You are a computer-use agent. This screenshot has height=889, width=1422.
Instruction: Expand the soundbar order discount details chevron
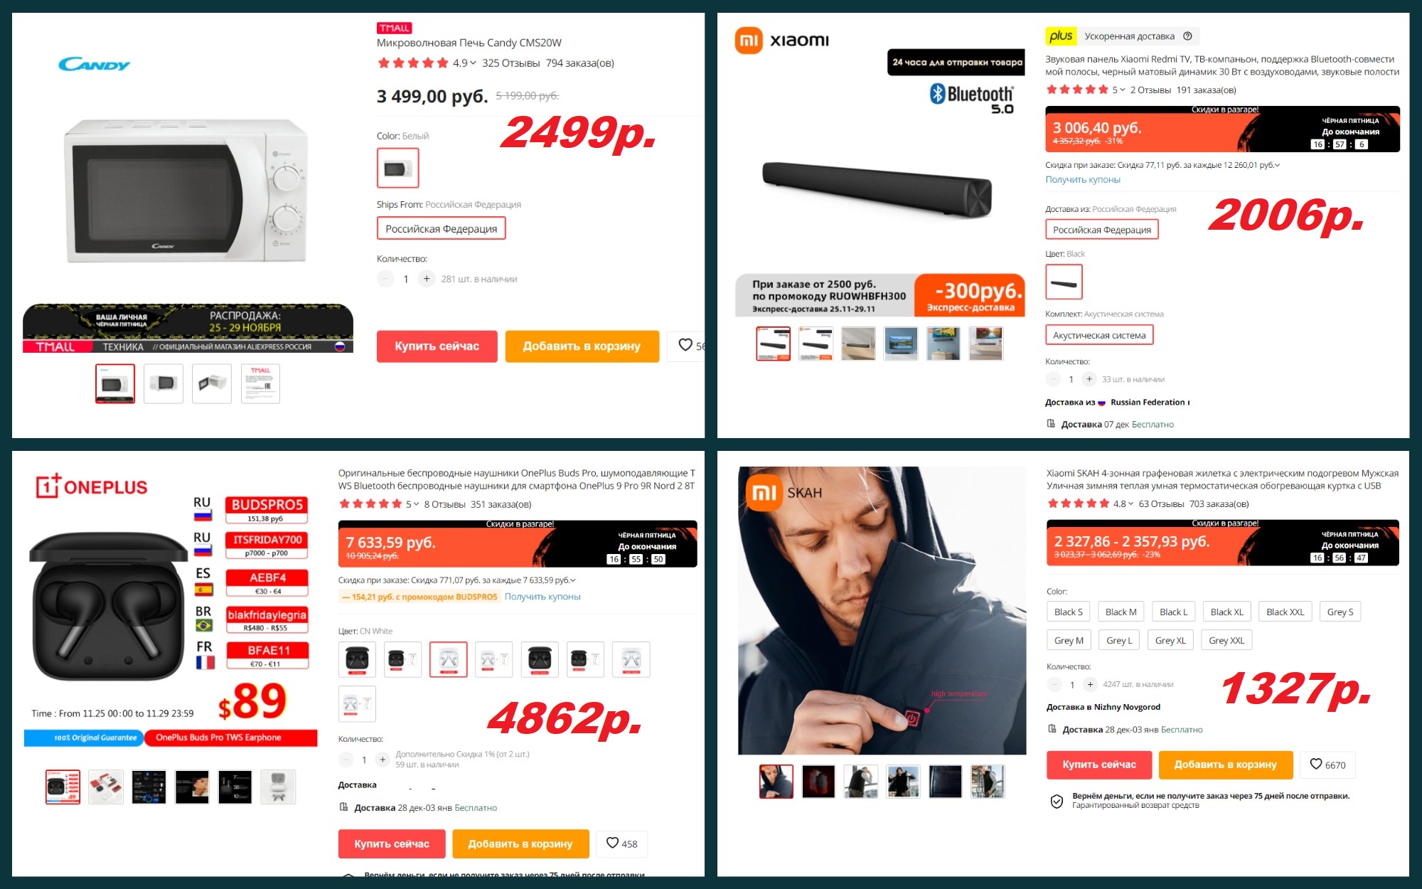point(1277,165)
